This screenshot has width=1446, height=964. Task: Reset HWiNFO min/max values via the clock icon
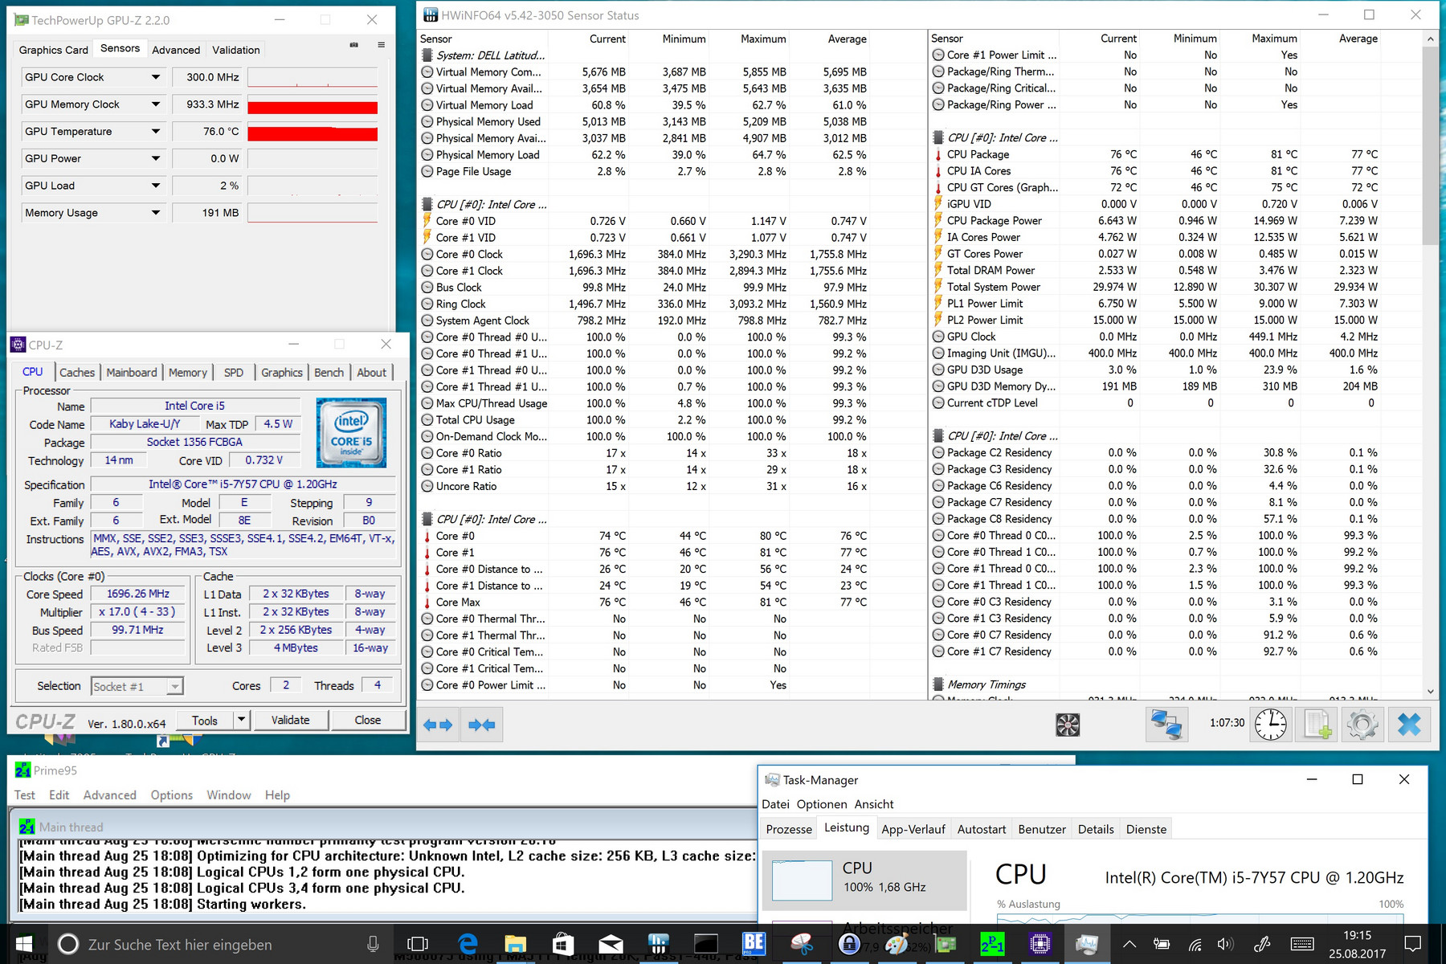(1271, 725)
